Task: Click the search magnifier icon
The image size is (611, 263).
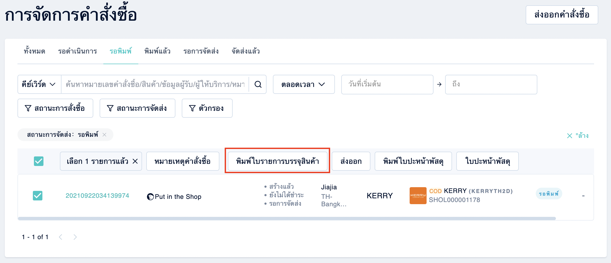Action: tap(258, 84)
